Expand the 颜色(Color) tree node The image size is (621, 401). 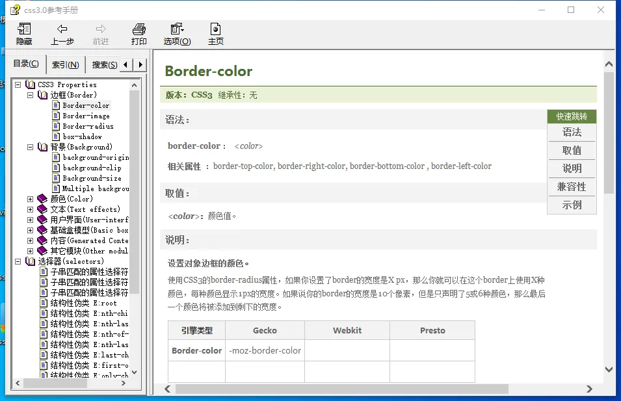pos(30,199)
